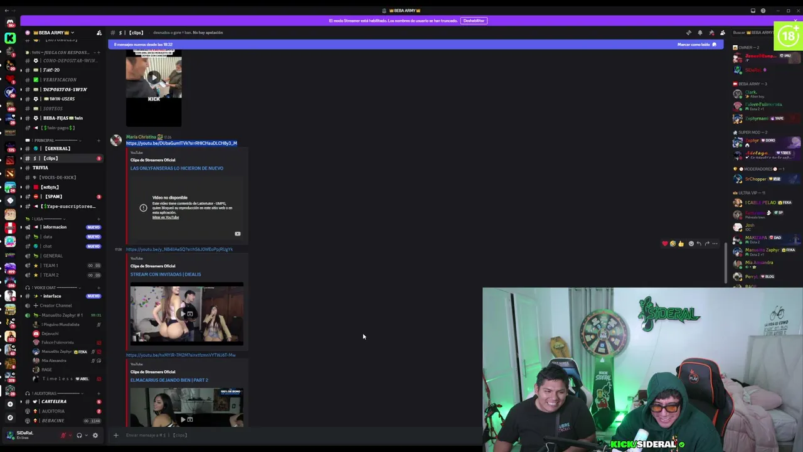
Task: Open more message actions menu
Action: pyautogui.click(x=715, y=244)
